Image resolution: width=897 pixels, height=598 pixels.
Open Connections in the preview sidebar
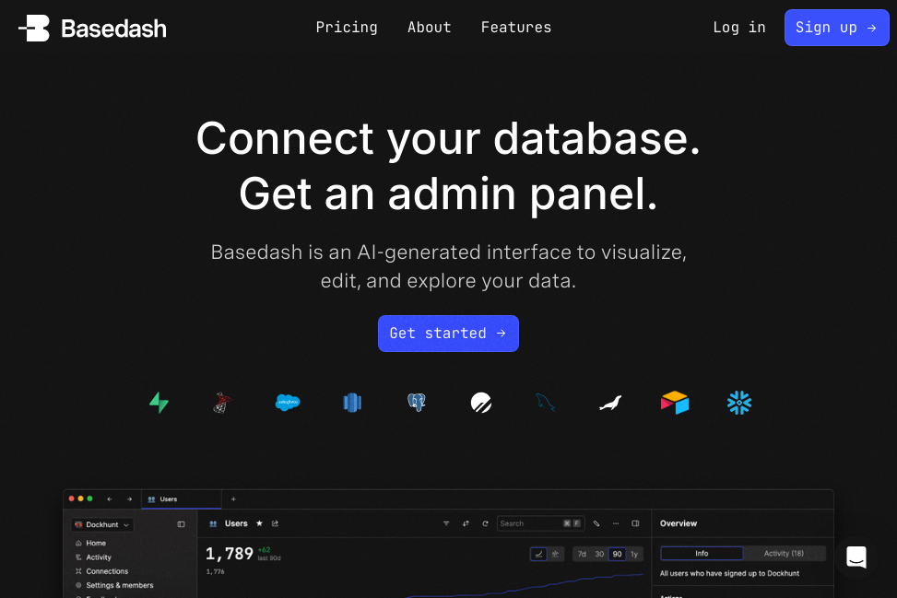tap(107, 571)
